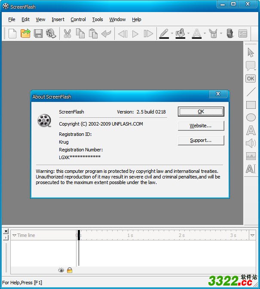Click the ScreenFlash film reel dialog icon
Viewport: 260px width, 289px height.
(x=44, y=121)
